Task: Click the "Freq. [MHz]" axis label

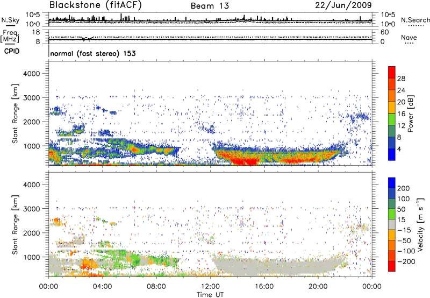Action: tap(10, 37)
